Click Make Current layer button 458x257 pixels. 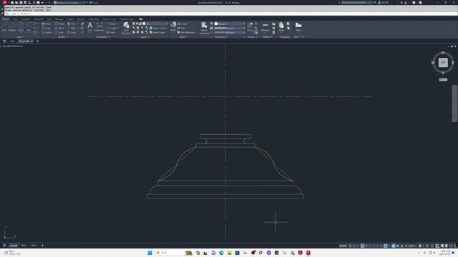pos(157,29)
